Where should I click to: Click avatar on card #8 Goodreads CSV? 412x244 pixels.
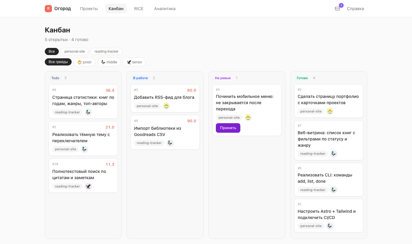coord(170,143)
